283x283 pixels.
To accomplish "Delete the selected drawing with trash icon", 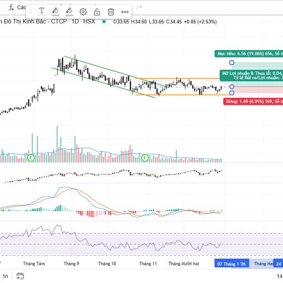I will pos(110,11).
